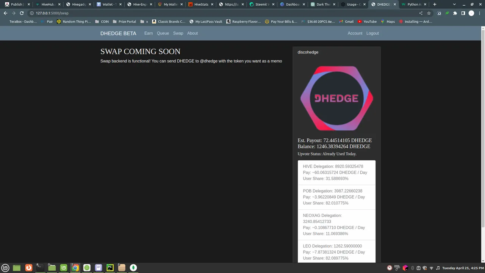Open the Earn page in navbar
This screenshot has width=485, height=273.
tap(149, 33)
